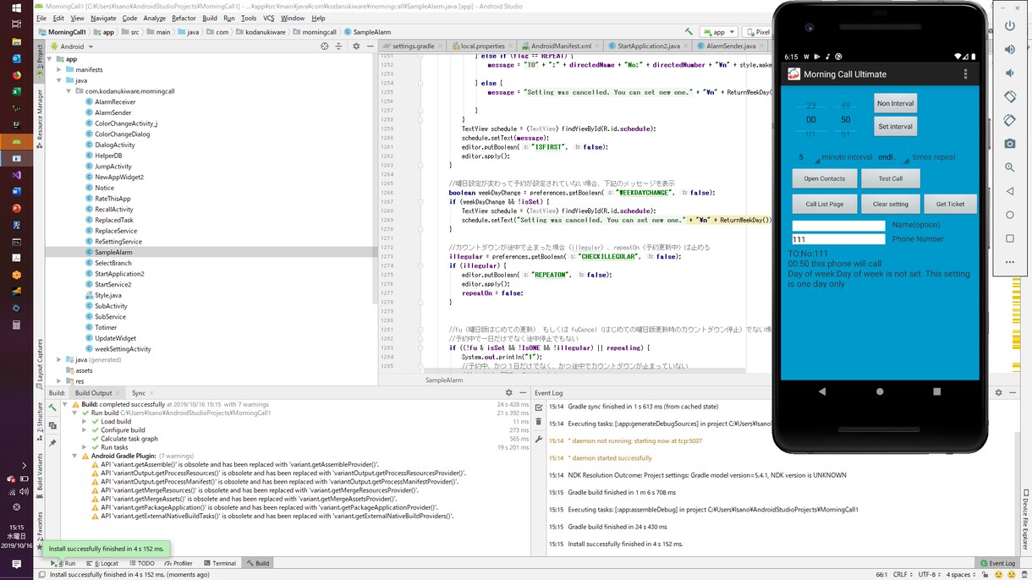Click pin tab icon in Build panel sidebar
This screenshot has width=1032, height=580.
point(52,442)
